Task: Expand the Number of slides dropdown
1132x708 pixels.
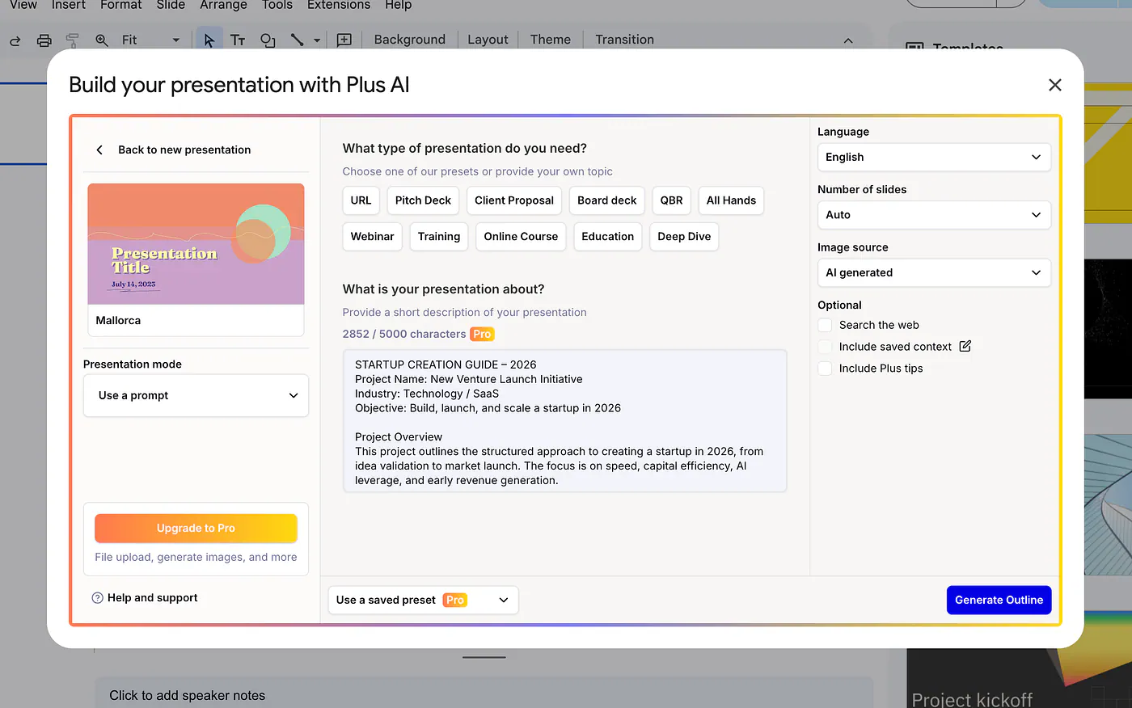Action: [x=934, y=215]
